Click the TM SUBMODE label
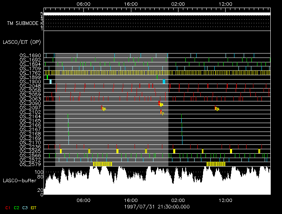The height and width of the screenshot is (214, 282). tap(23, 23)
